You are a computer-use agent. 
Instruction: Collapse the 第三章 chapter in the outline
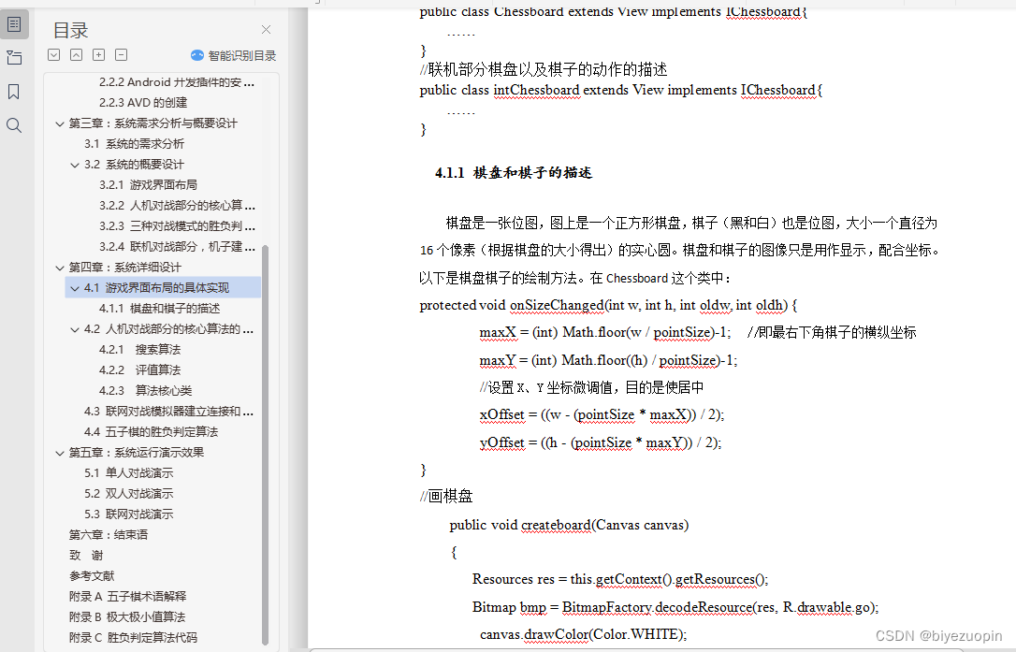tap(60, 122)
